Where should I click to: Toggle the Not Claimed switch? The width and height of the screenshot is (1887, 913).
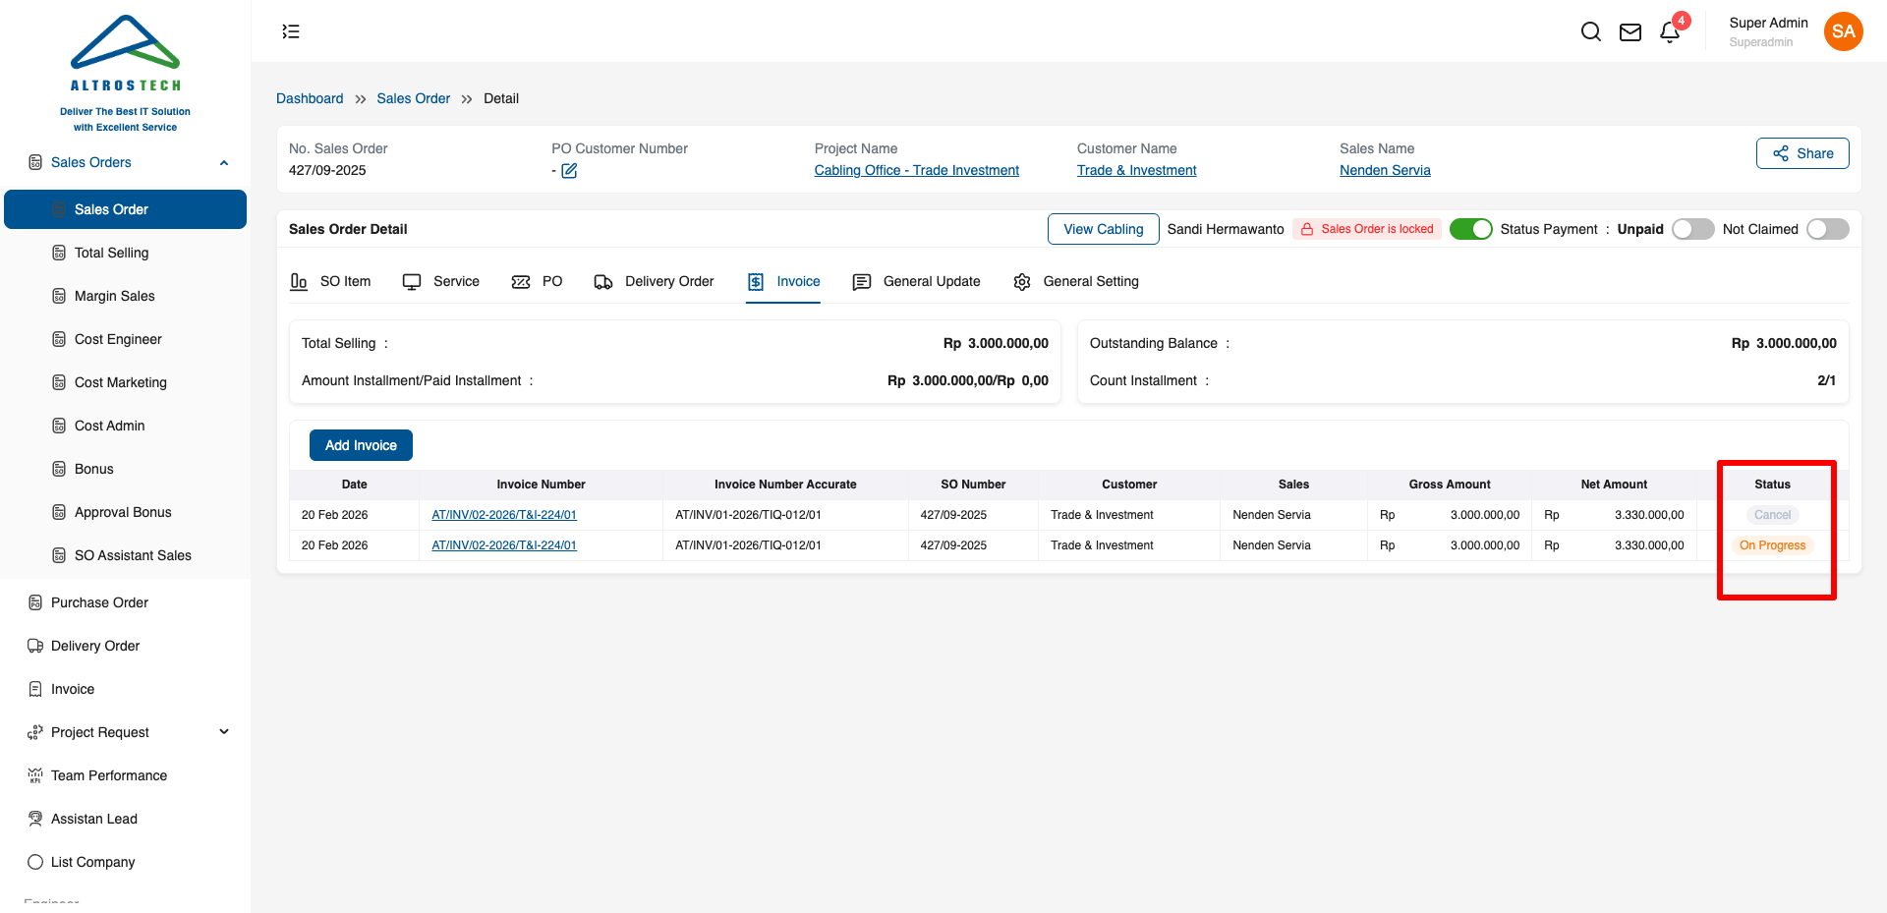coord(1827,229)
